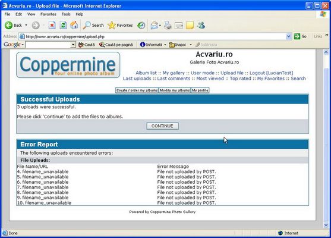Screen dimensions: 331x238
Task: Click the Informatii info icon
Action: tap(143, 45)
